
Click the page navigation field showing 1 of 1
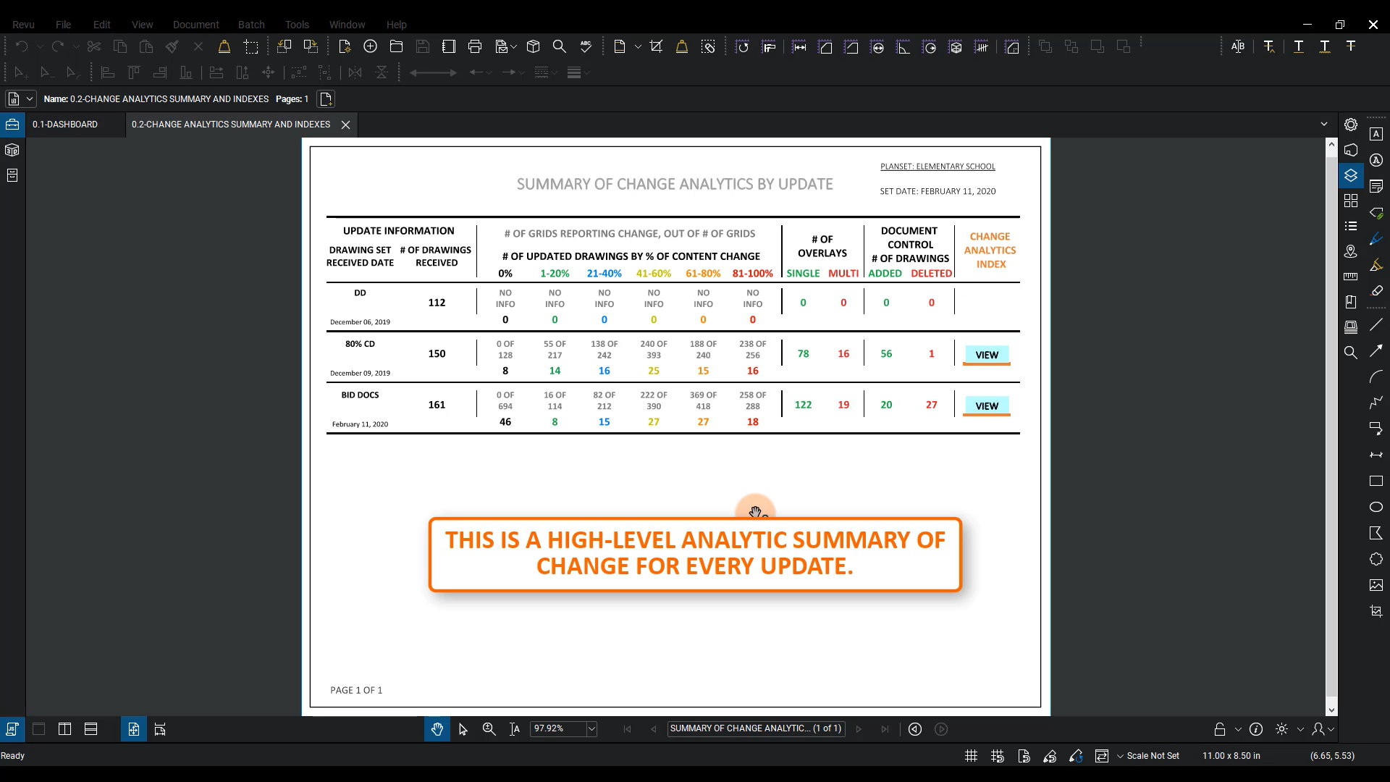pyautogui.click(x=756, y=728)
